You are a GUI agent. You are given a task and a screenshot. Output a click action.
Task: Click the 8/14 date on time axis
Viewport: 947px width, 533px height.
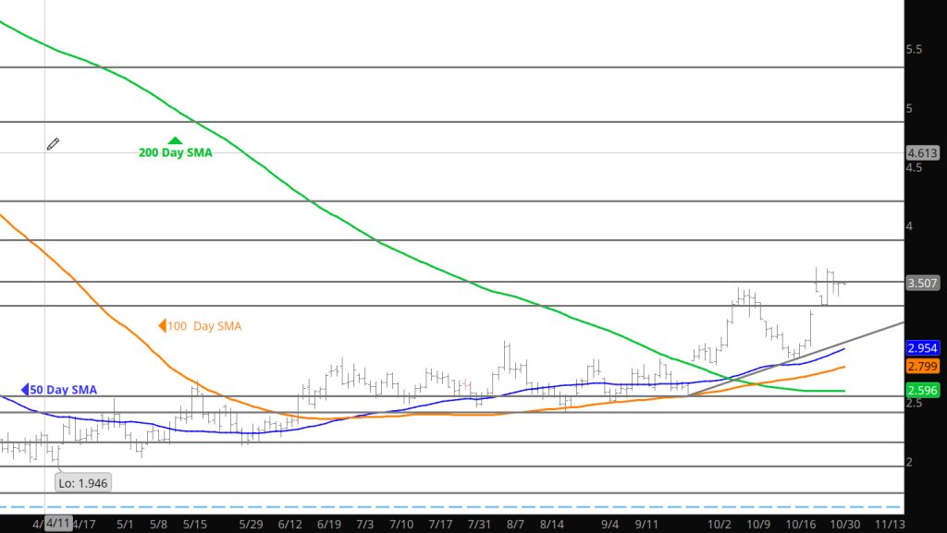click(x=552, y=524)
